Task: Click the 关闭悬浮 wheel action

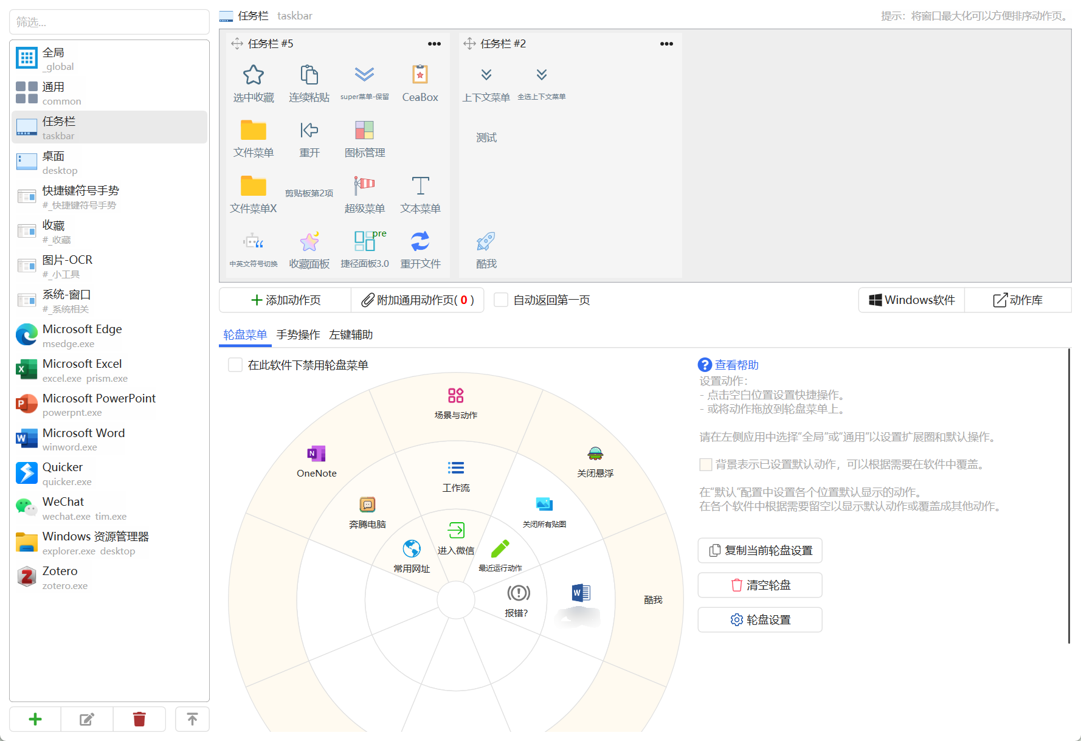Action: 595,461
